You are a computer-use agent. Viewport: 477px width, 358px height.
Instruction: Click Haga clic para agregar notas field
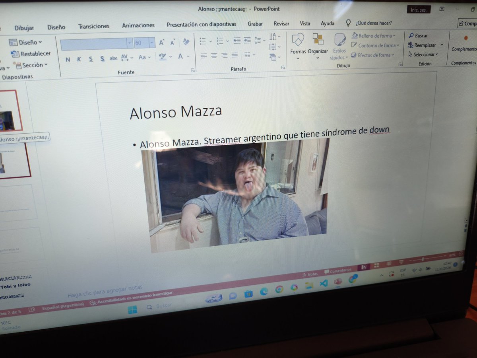[105, 291]
